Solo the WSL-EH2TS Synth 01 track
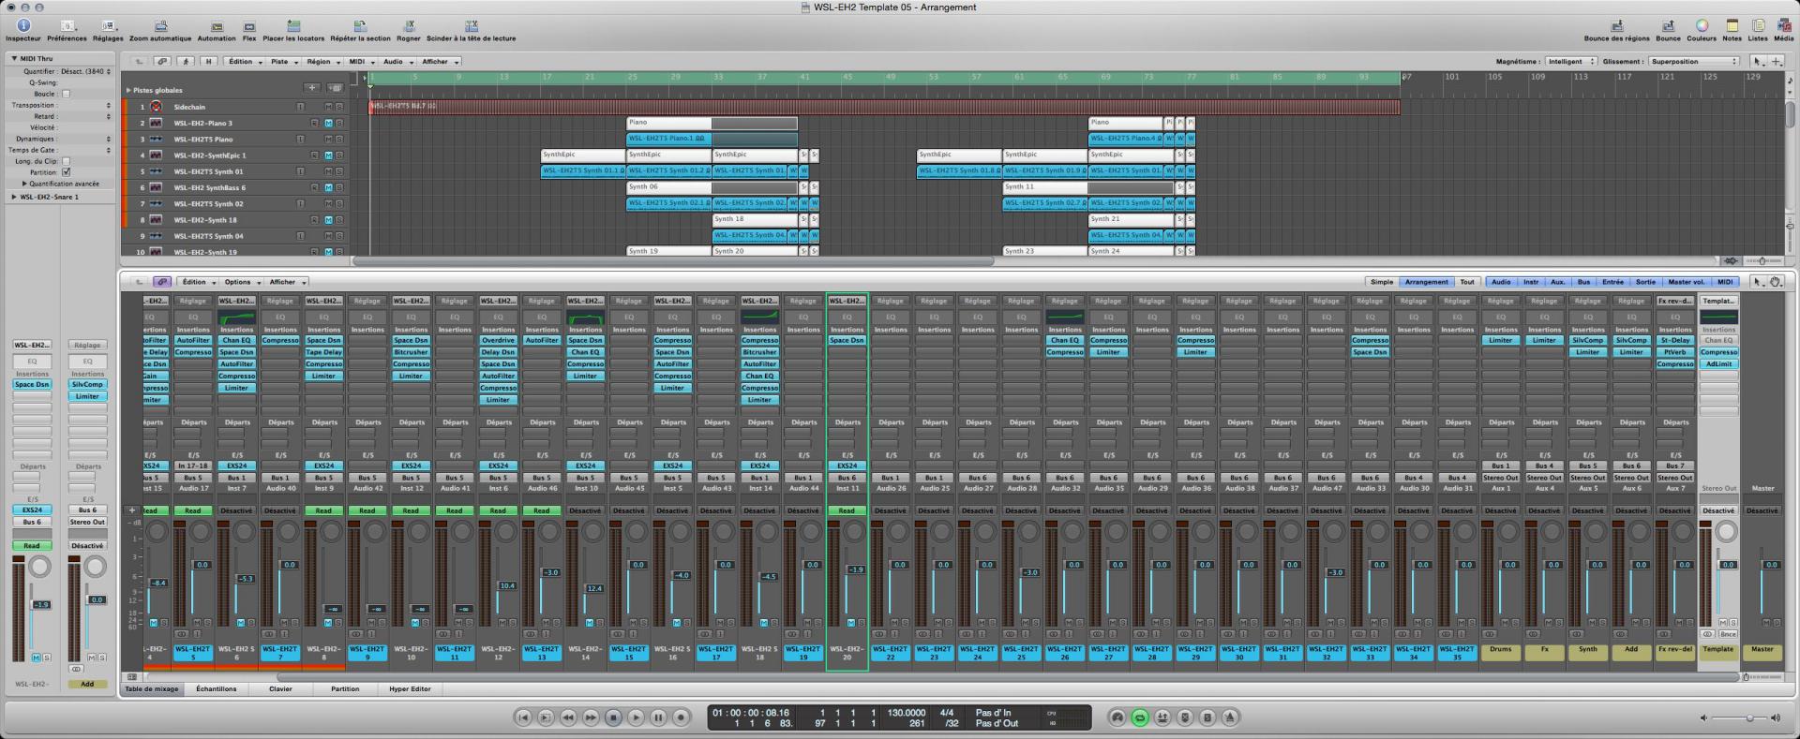This screenshot has width=1800, height=739. coord(339,171)
